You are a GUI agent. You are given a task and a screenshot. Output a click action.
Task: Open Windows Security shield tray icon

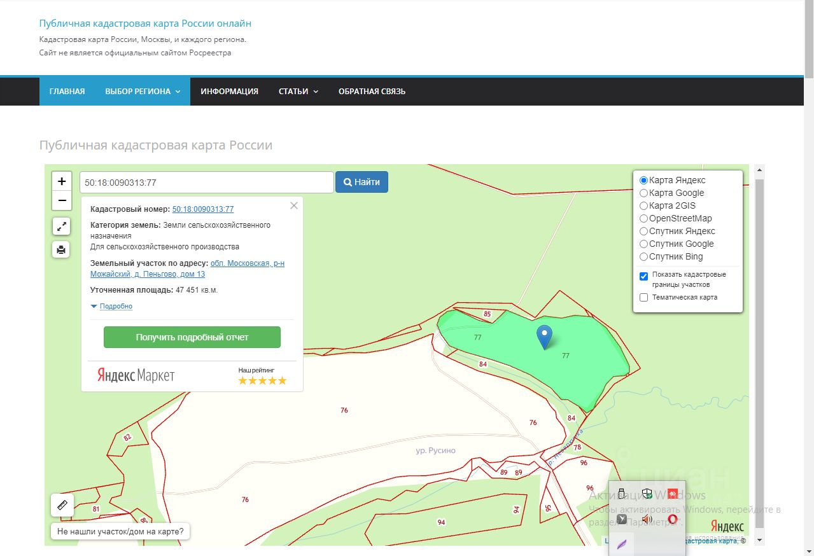coord(647,494)
